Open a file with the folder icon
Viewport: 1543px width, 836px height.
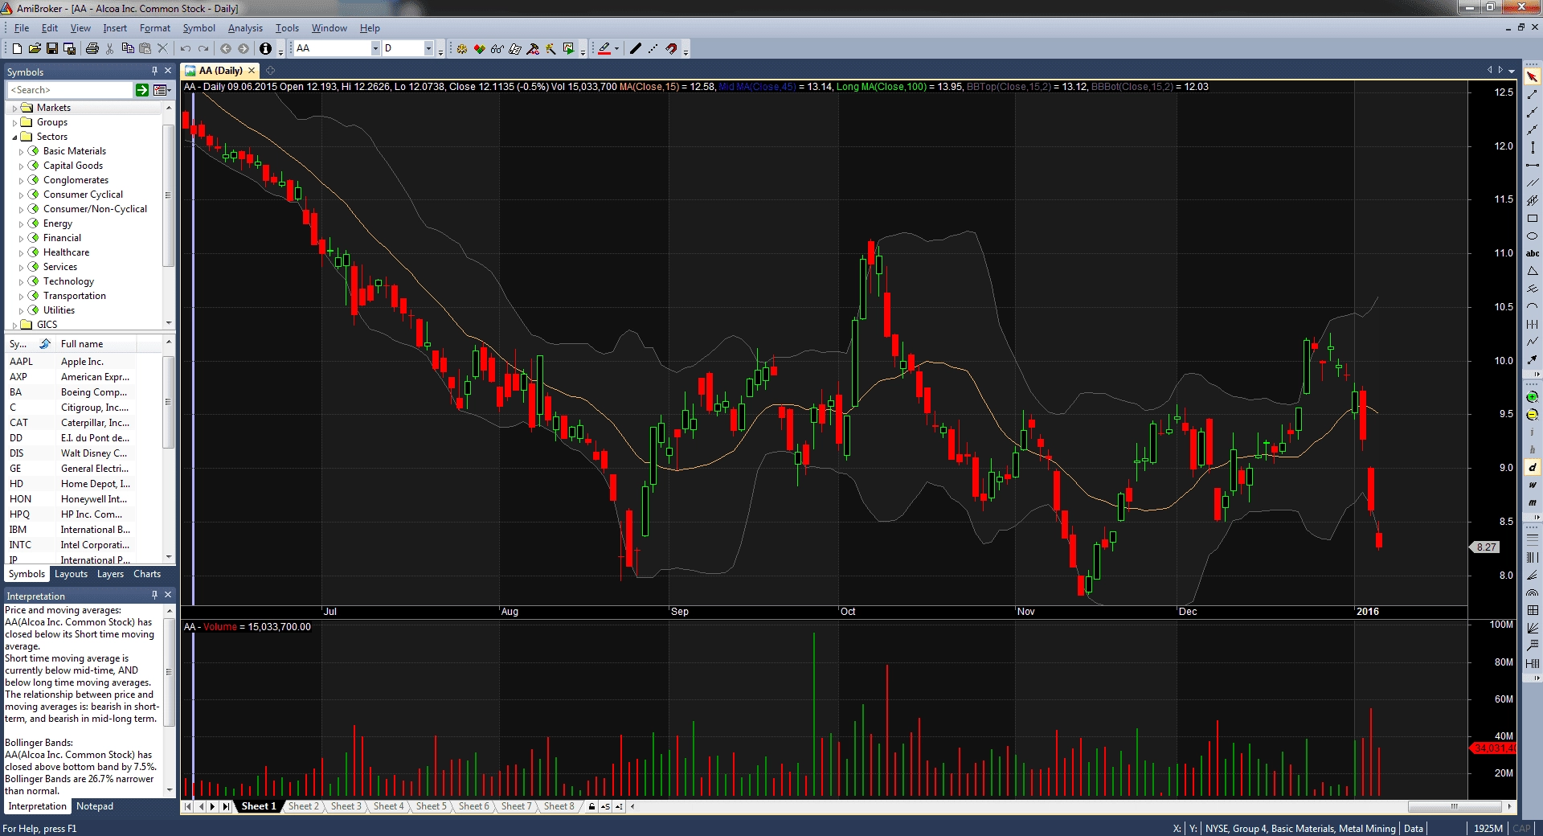coord(35,49)
